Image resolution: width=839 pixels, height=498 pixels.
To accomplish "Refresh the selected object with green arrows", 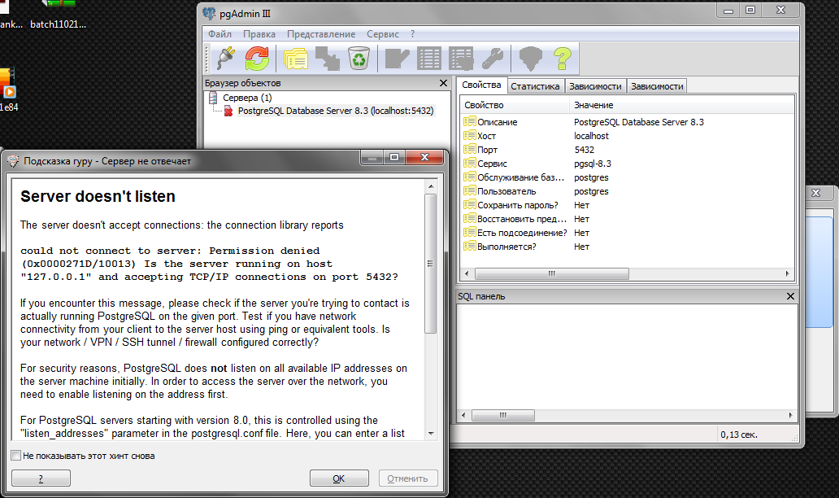I will (x=257, y=58).
